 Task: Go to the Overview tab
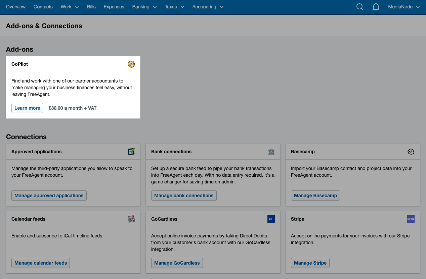tap(16, 7)
